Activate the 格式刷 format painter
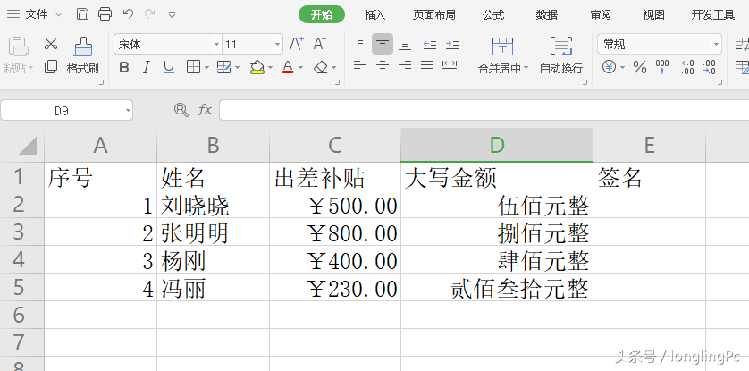 pyautogui.click(x=82, y=55)
